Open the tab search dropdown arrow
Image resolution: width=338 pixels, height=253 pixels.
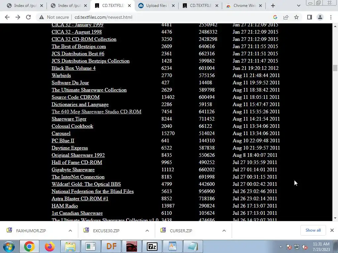(x=298, y=6)
